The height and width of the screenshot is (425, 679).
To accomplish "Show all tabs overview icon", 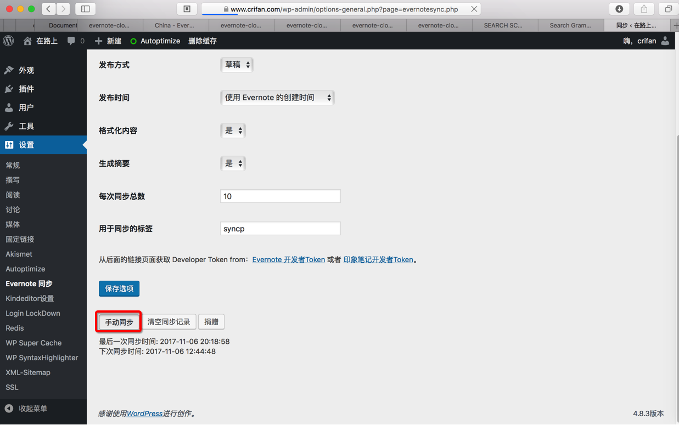I will [x=668, y=9].
